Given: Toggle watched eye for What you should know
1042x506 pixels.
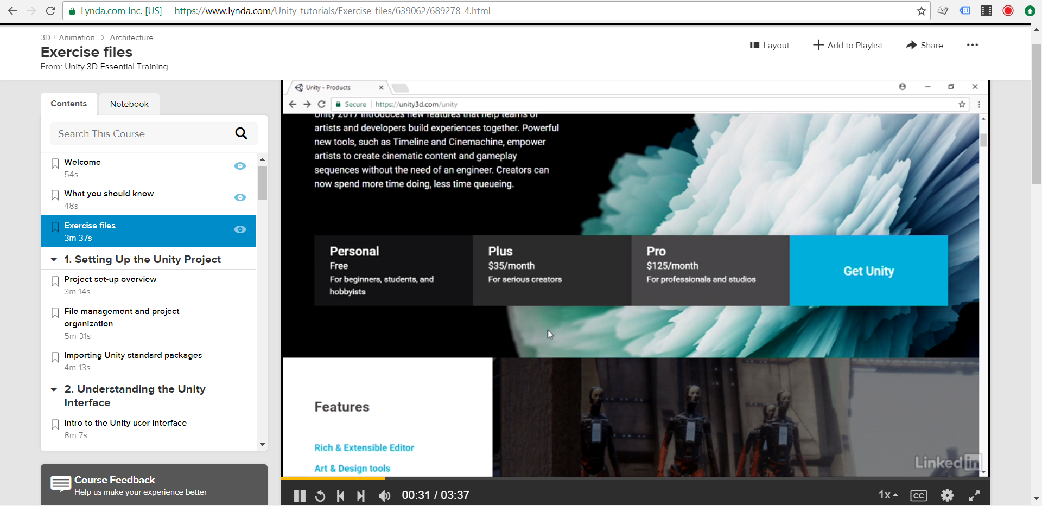Looking at the screenshot, I should [240, 197].
